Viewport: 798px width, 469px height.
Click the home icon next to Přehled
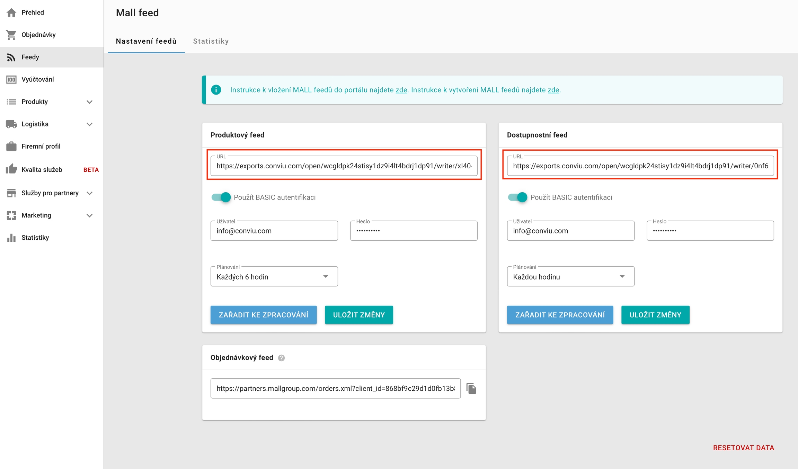pos(11,12)
